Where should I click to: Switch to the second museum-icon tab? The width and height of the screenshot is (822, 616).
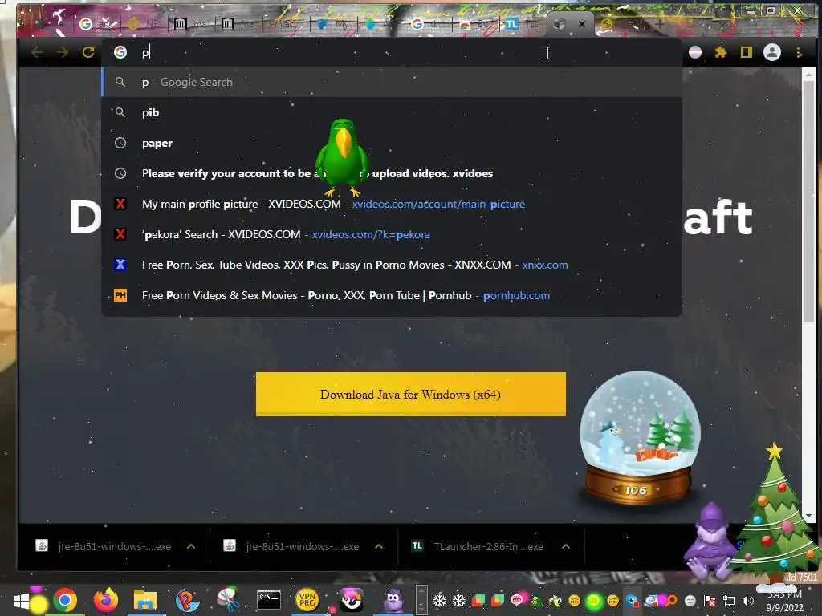click(x=238, y=24)
